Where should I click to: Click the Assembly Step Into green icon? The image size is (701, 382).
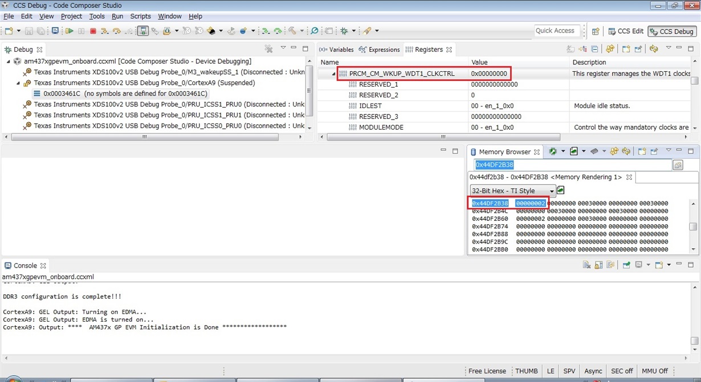pos(266,31)
